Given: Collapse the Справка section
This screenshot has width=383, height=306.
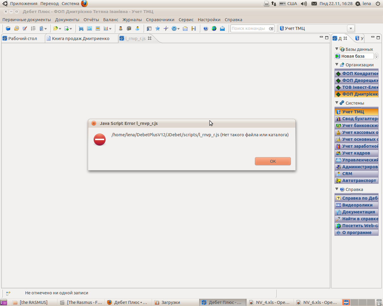Looking at the screenshot, I should point(337,189).
